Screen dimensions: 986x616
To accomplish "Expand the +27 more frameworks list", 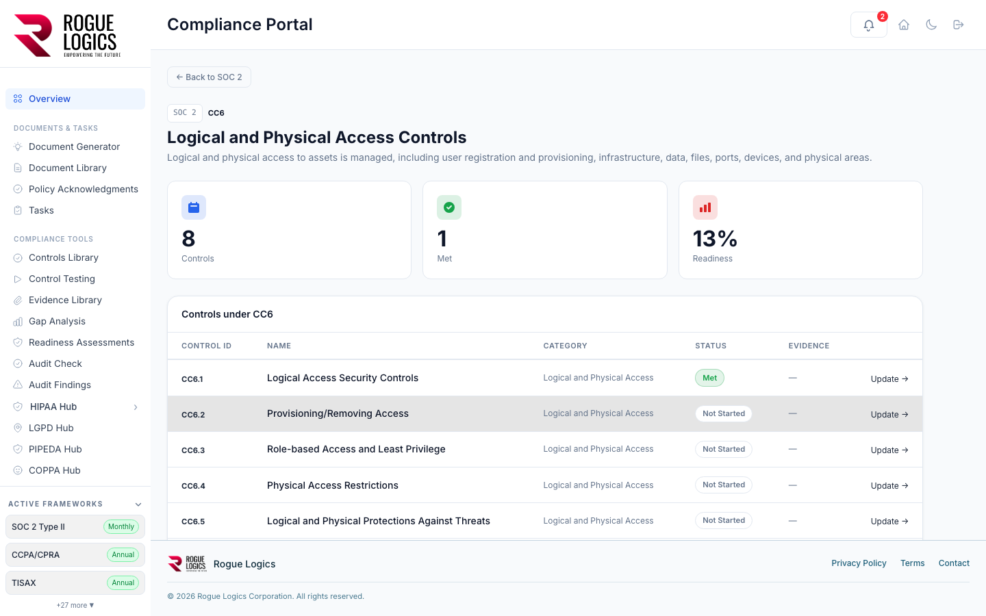I will (75, 605).
